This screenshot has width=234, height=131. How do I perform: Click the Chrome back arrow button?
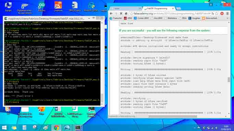pyautogui.click(x=111, y=14)
